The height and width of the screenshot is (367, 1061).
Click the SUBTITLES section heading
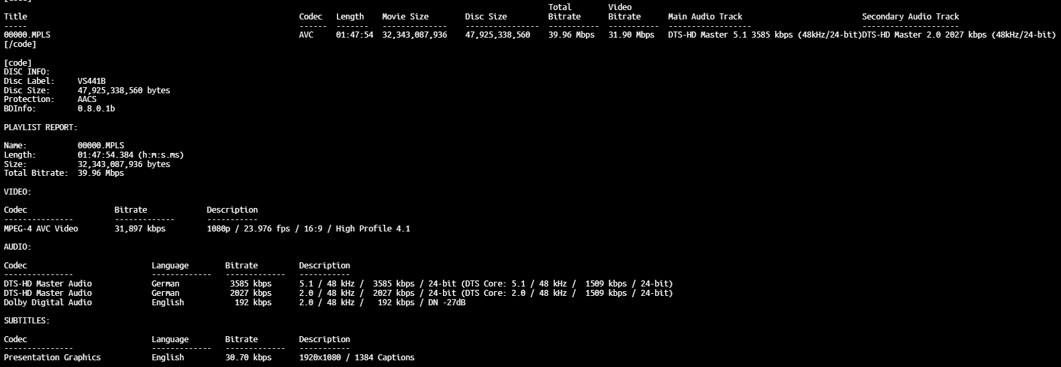click(27, 321)
